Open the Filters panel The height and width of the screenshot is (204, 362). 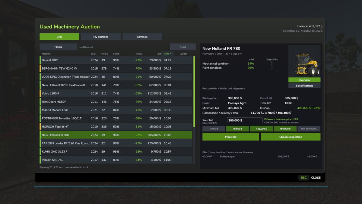(x=59, y=47)
